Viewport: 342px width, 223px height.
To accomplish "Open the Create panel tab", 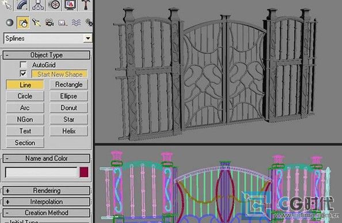I will (7, 5).
